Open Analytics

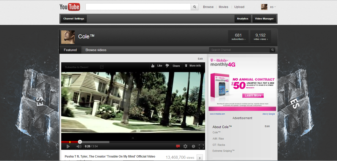tap(243, 19)
